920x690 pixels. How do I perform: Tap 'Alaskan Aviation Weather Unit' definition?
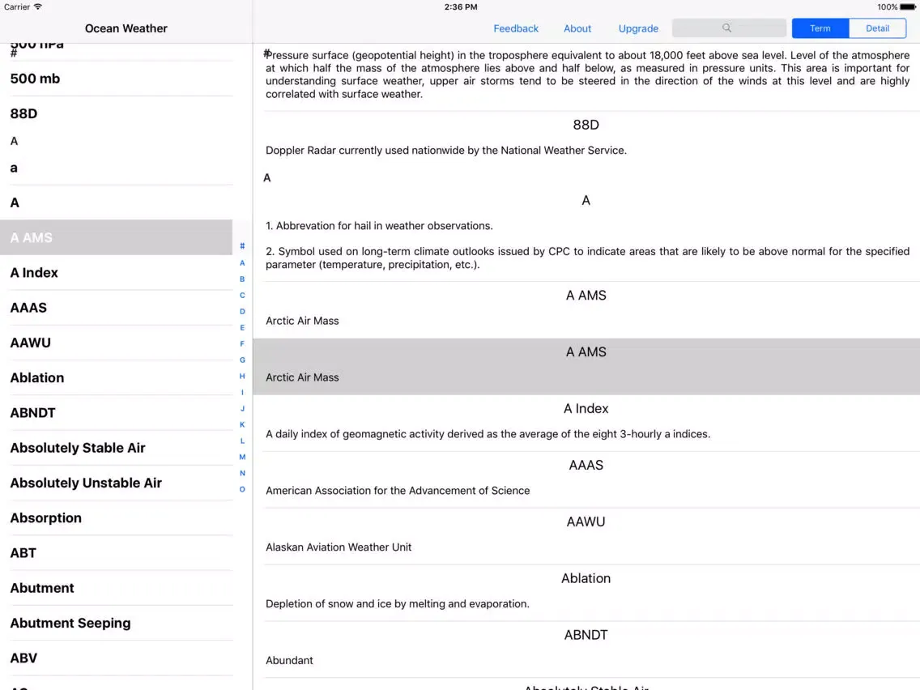(x=338, y=547)
